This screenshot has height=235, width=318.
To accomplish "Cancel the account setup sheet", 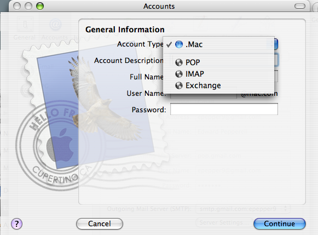I will [x=100, y=224].
